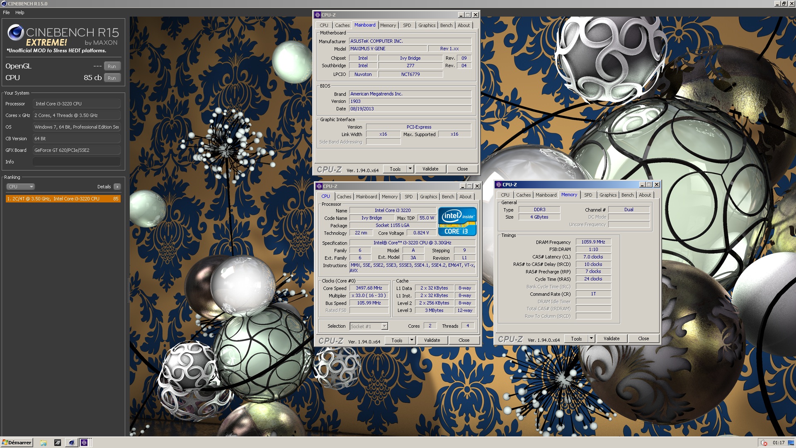The height and width of the screenshot is (448, 796).
Task: Select Memory tab in the CPU tab window
Action: pyautogui.click(x=389, y=197)
